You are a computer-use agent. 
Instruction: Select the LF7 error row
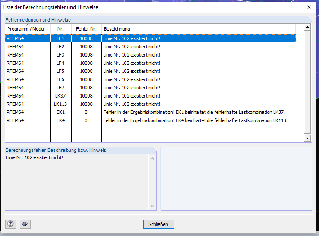click(x=150, y=88)
